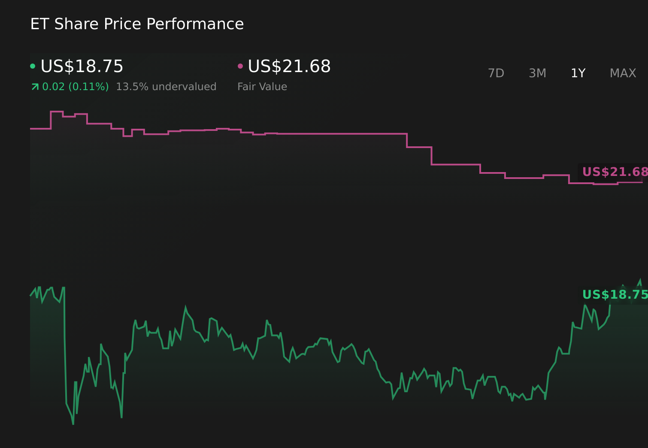Click the ET Share Price Performance title
The image size is (648, 448).
point(137,24)
